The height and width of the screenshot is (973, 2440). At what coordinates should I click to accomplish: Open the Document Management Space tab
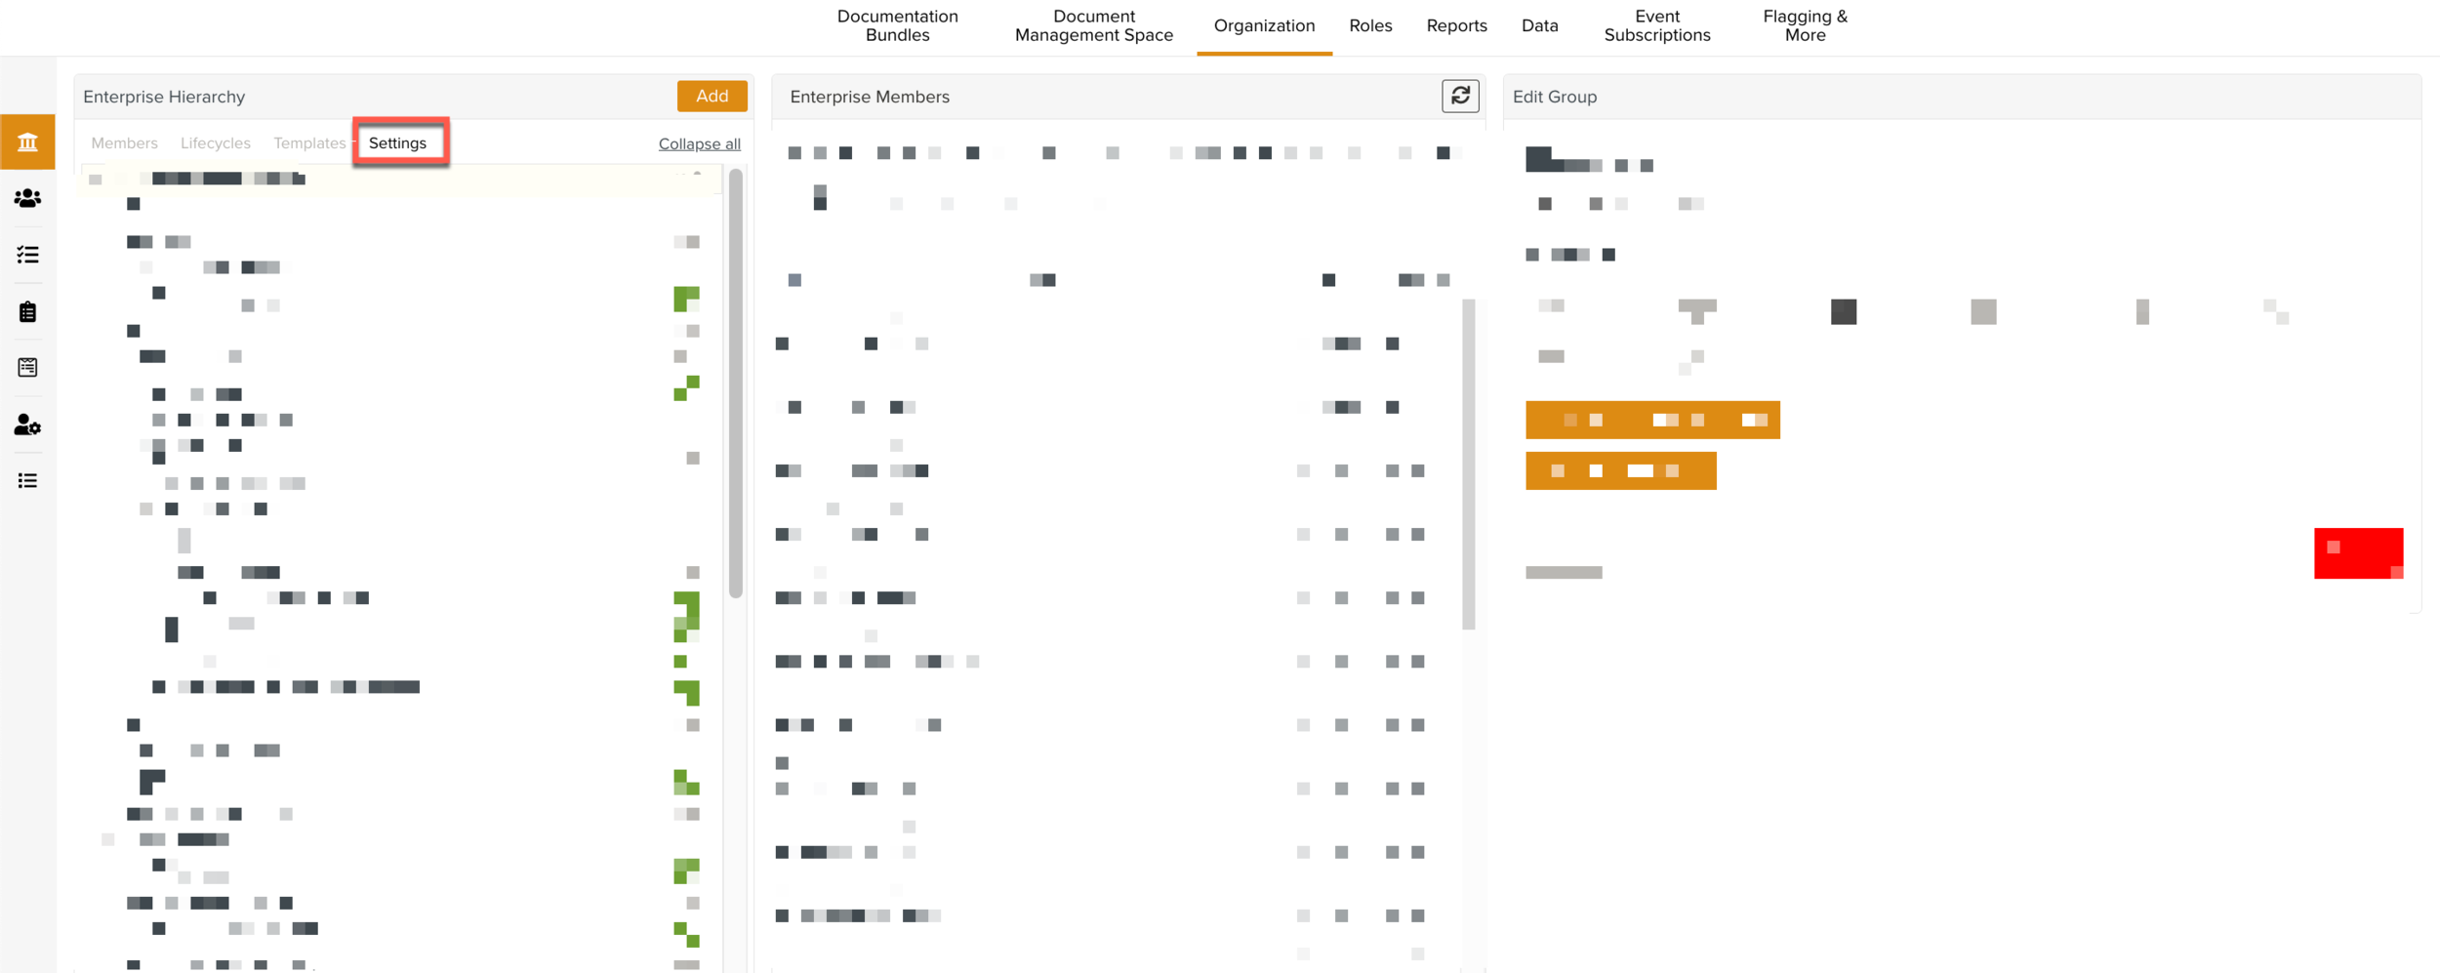click(x=1093, y=26)
